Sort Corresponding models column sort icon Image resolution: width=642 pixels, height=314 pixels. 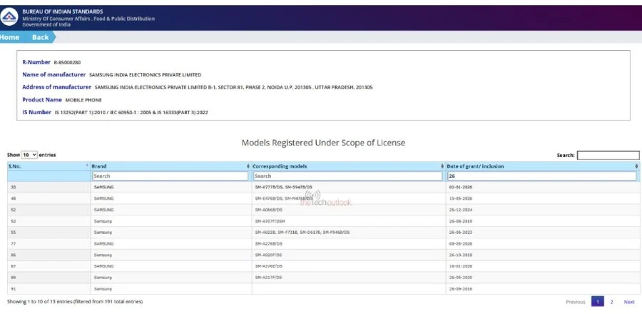(x=442, y=166)
